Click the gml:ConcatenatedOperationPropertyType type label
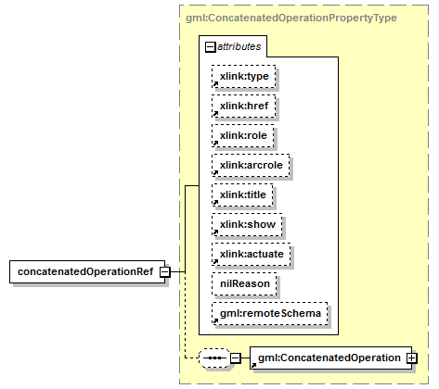Image resolution: width=439 pixels, height=389 pixels. tap(291, 18)
